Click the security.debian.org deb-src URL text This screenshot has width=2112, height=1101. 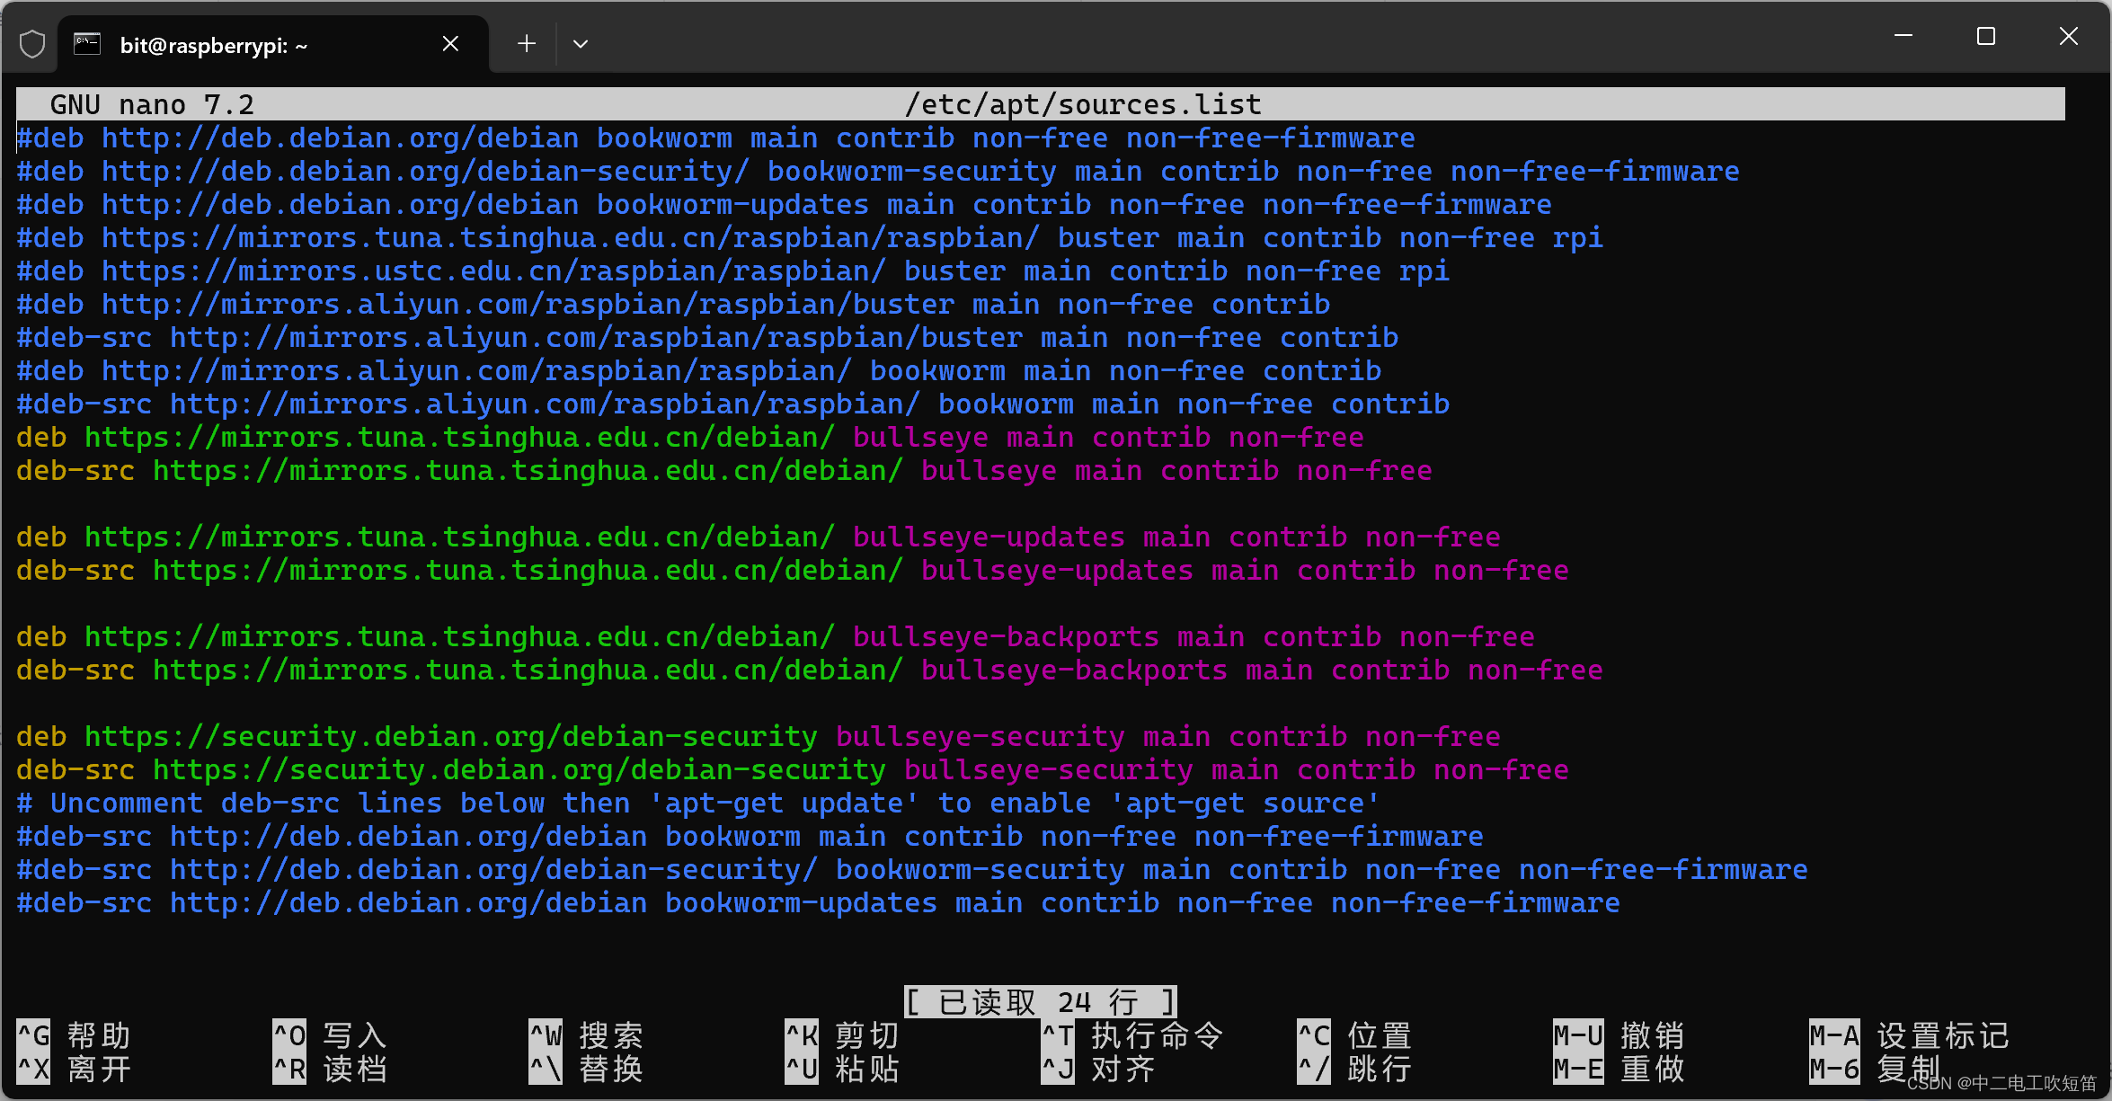click(x=519, y=770)
